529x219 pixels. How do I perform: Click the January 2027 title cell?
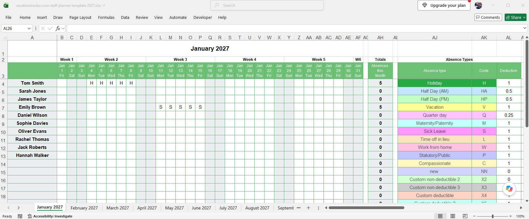click(x=210, y=48)
